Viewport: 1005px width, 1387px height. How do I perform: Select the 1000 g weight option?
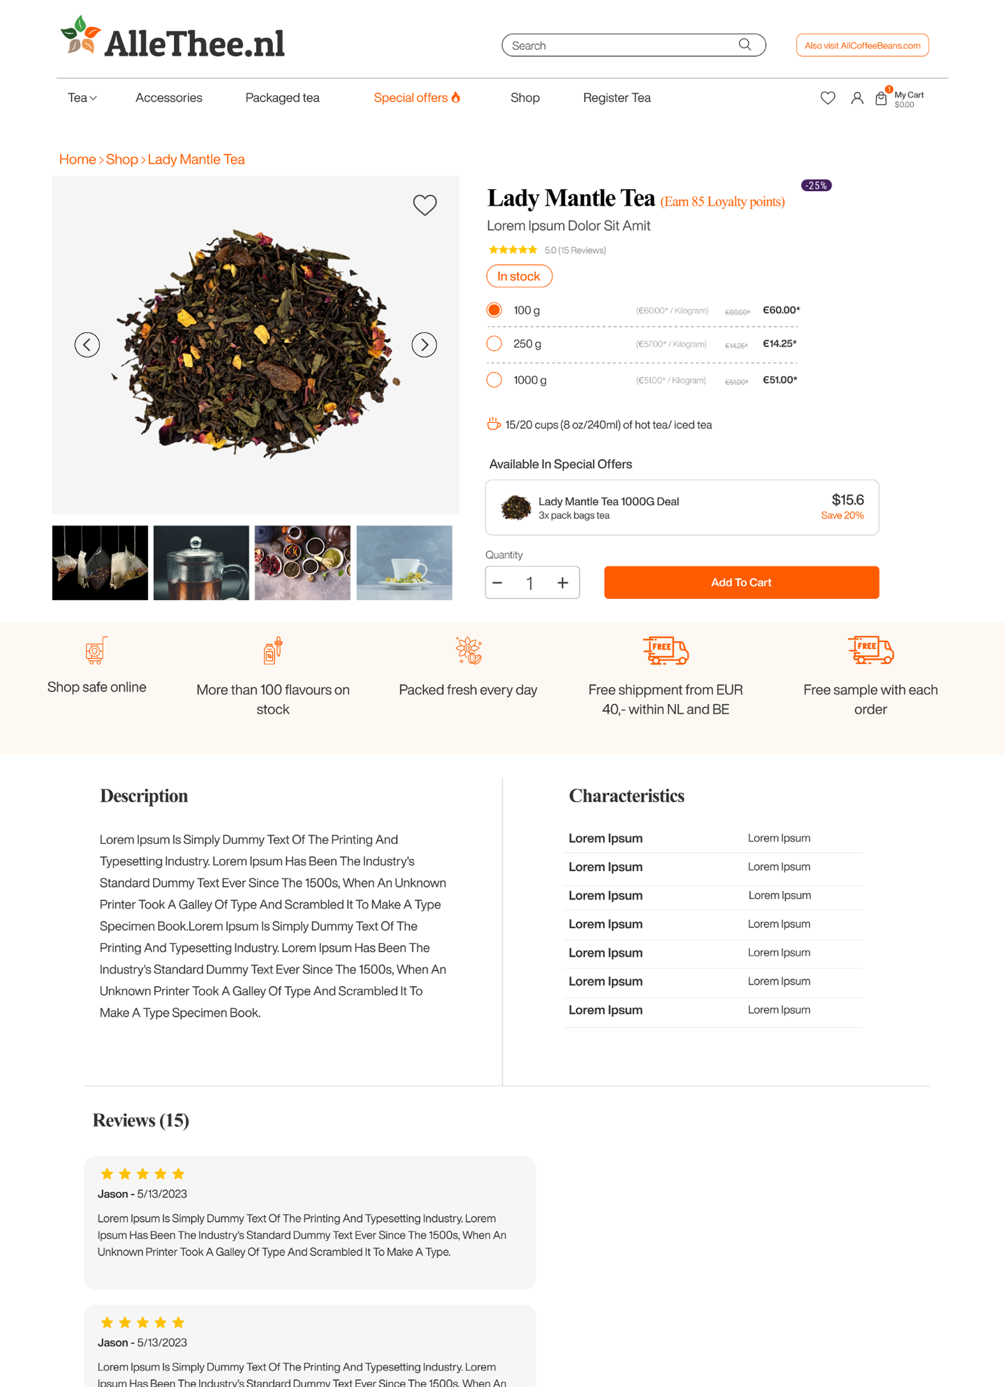point(494,380)
